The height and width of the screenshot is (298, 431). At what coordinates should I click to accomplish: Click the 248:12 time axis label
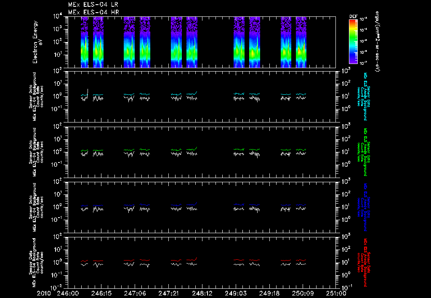202,293
